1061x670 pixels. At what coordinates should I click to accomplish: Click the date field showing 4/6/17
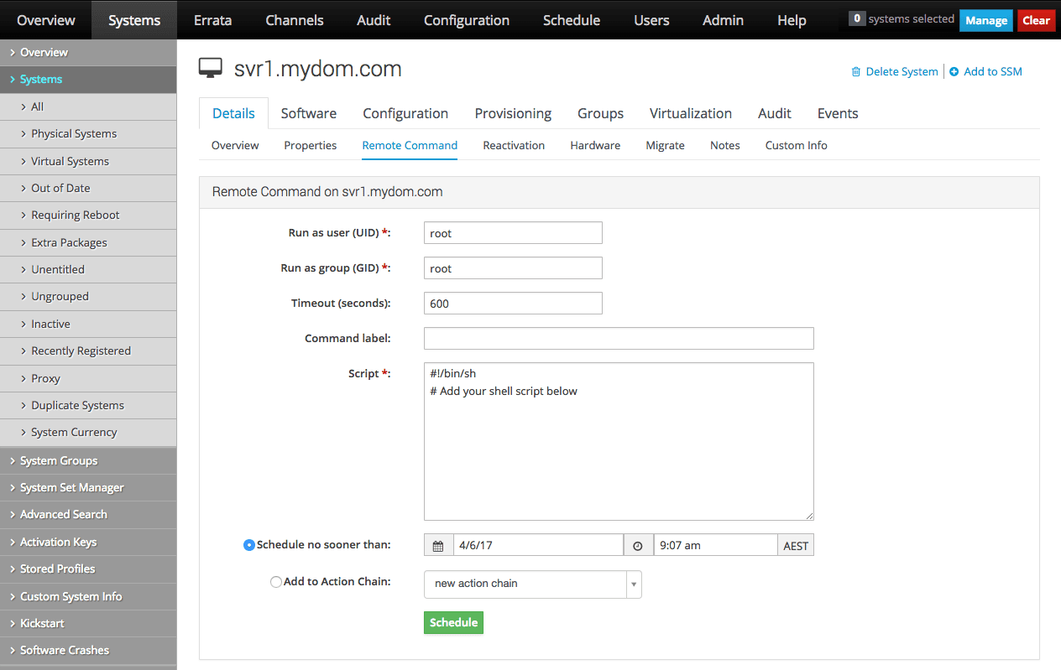click(538, 546)
